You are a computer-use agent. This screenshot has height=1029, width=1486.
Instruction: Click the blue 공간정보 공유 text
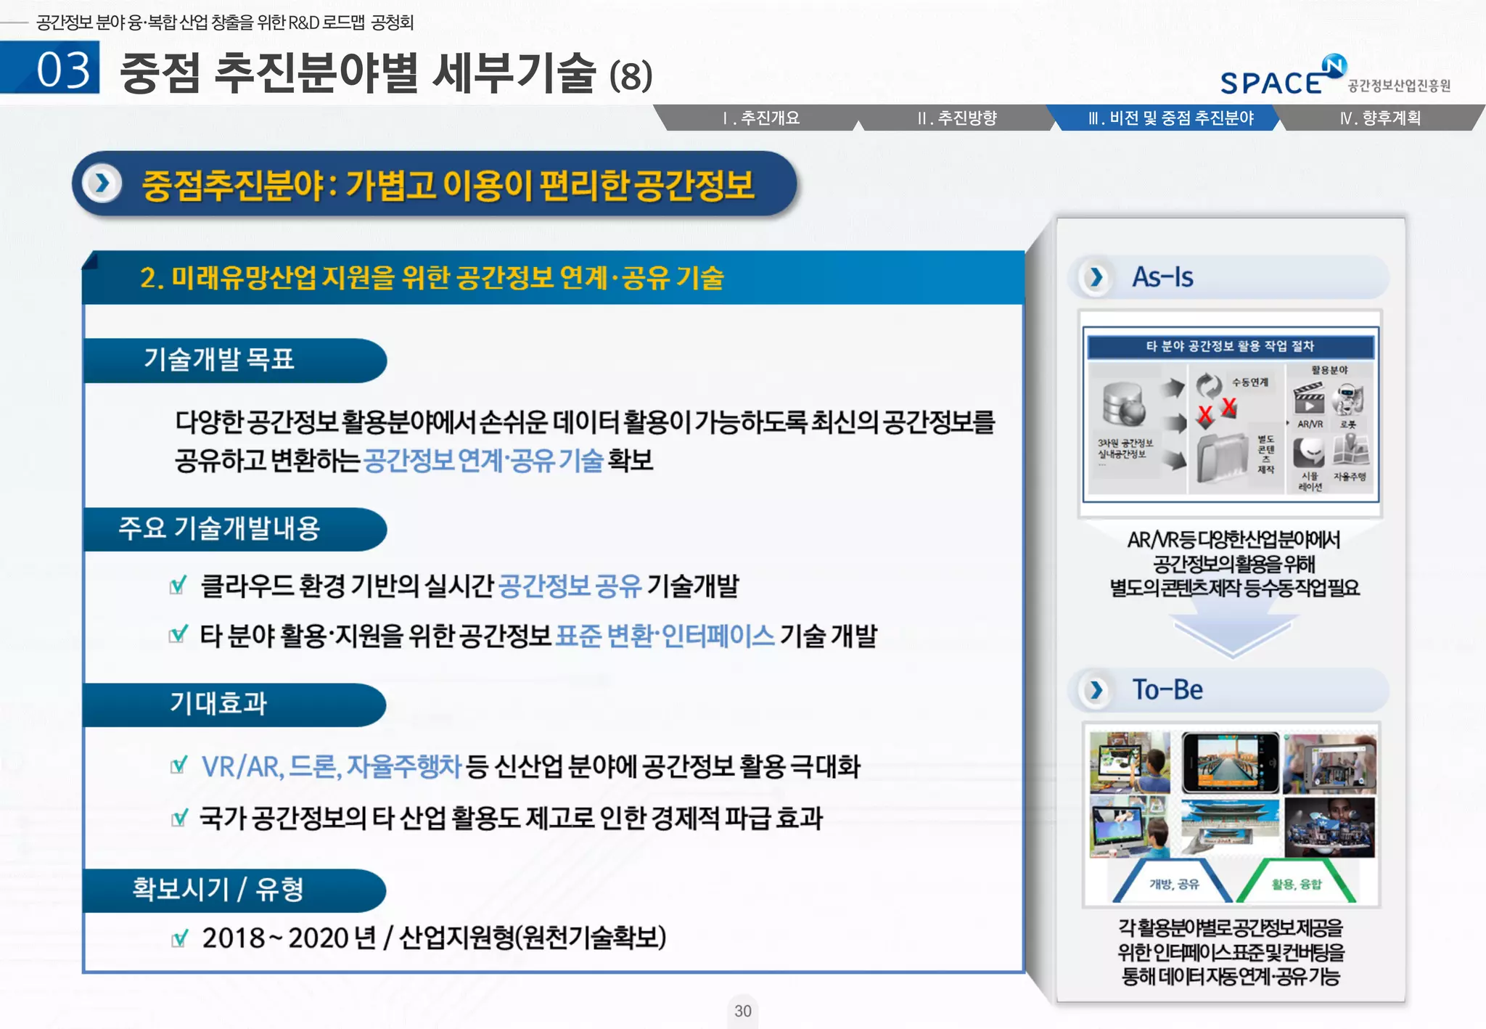(x=570, y=586)
